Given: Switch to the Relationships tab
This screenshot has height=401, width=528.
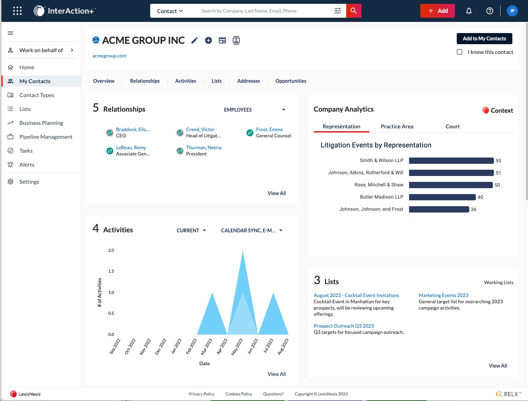Looking at the screenshot, I should 145,81.
